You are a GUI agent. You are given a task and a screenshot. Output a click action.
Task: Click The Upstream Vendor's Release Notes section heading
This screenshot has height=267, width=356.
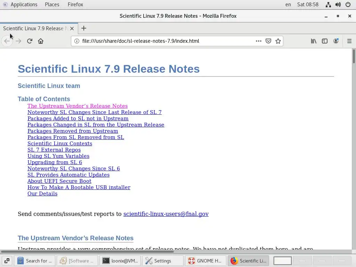pos(75,238)
